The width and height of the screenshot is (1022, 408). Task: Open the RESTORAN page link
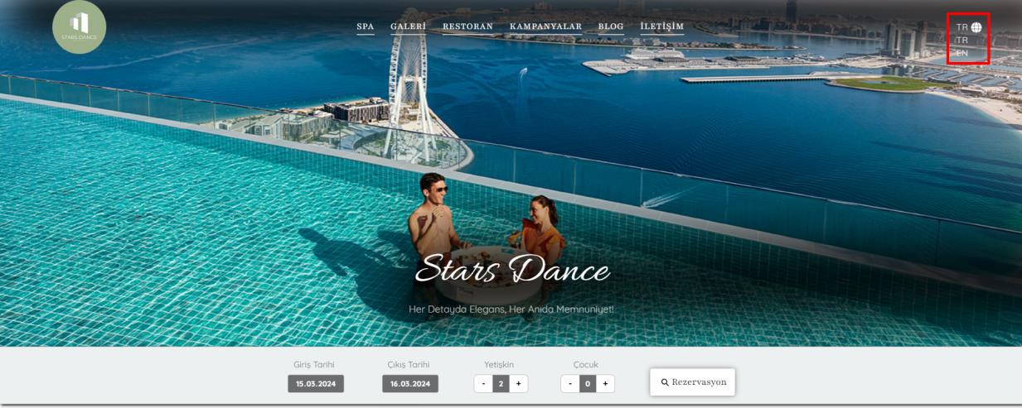pos(467,26)
